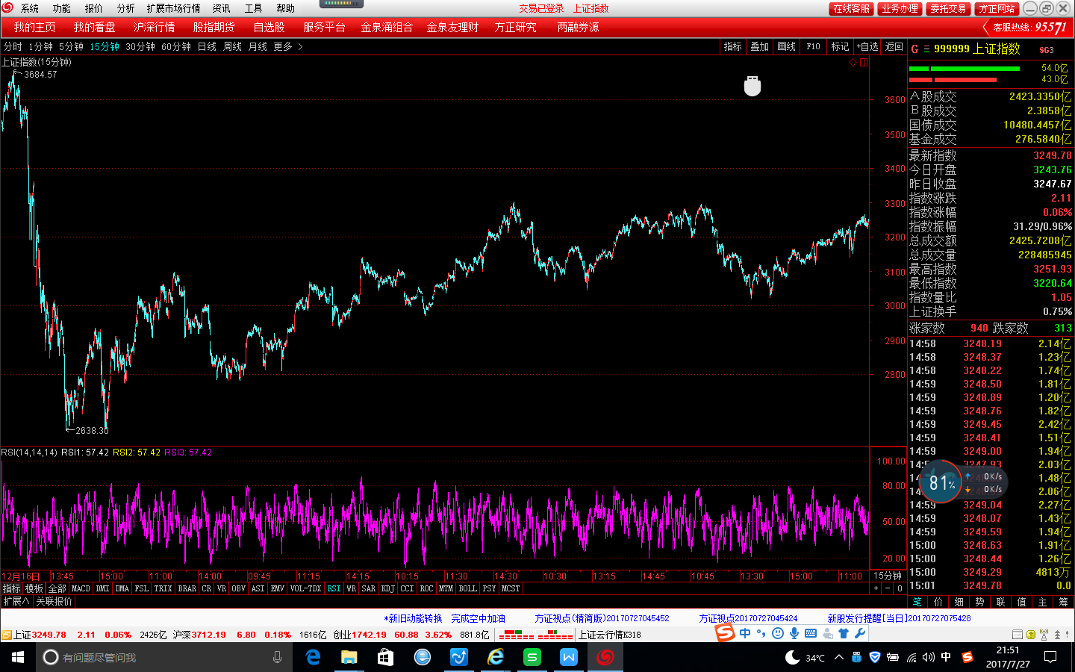This screenshot has height=672, width=1075.
Task: Click the red diamond chart icon
Action: [x=853, y=63]
